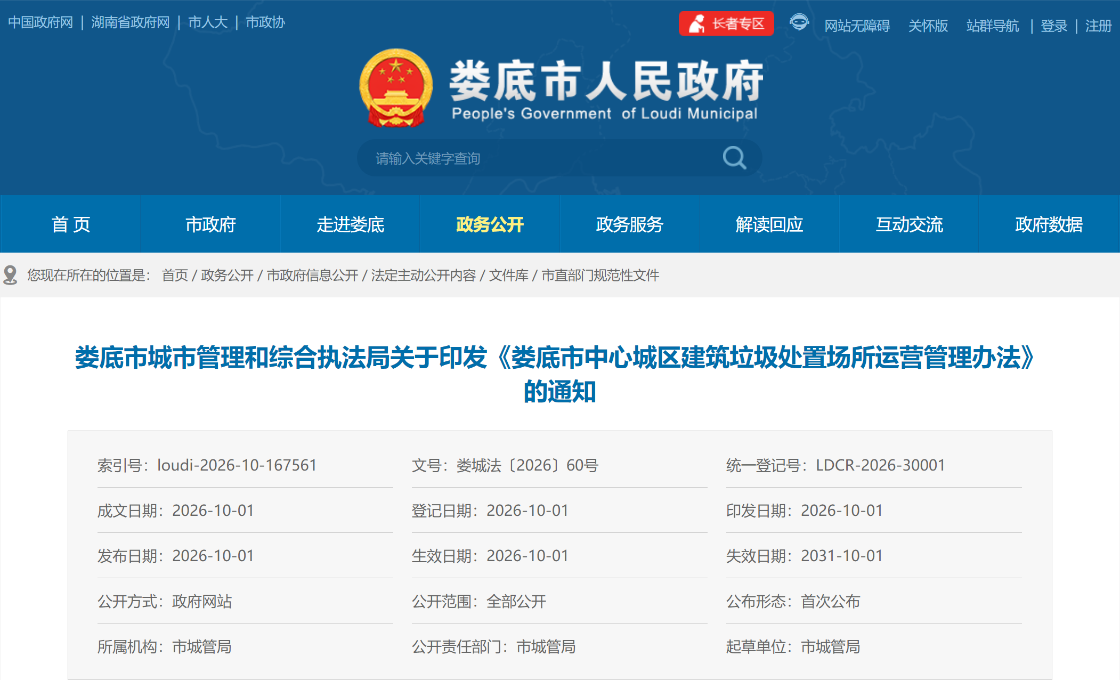Click into the keyword search field

point(538,158)
